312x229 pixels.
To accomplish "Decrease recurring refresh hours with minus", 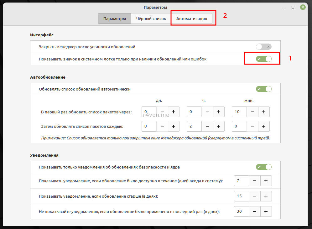I will point(207,126).
